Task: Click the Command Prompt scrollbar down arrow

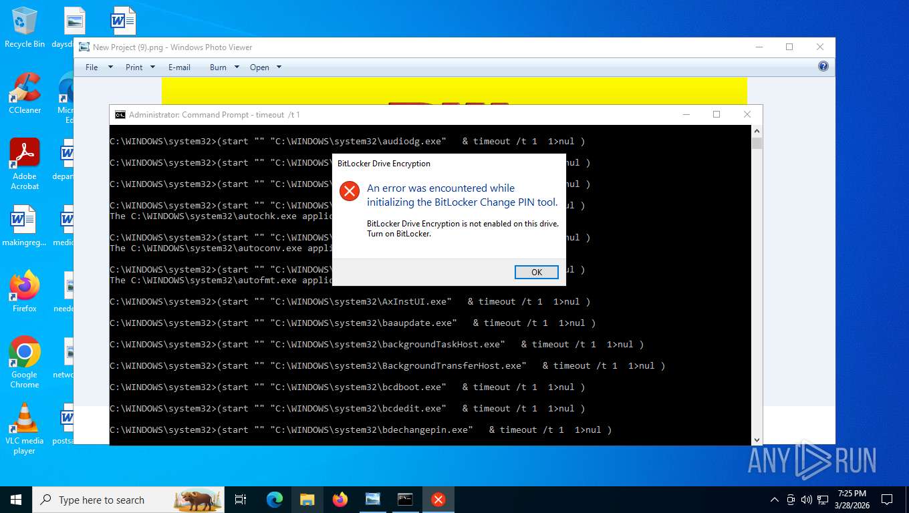Action: (757, 440)
